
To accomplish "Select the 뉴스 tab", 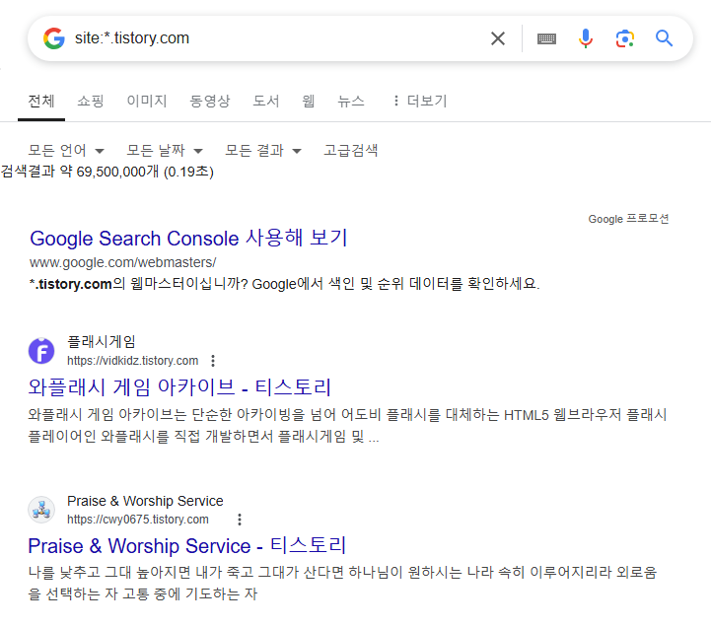I will pyautogui.click(x=351, y=101).
